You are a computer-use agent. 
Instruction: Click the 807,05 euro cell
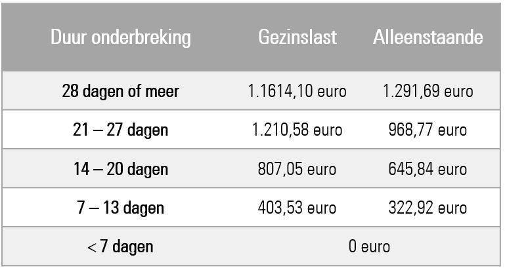pyautogui.click(x=297, y=169)
